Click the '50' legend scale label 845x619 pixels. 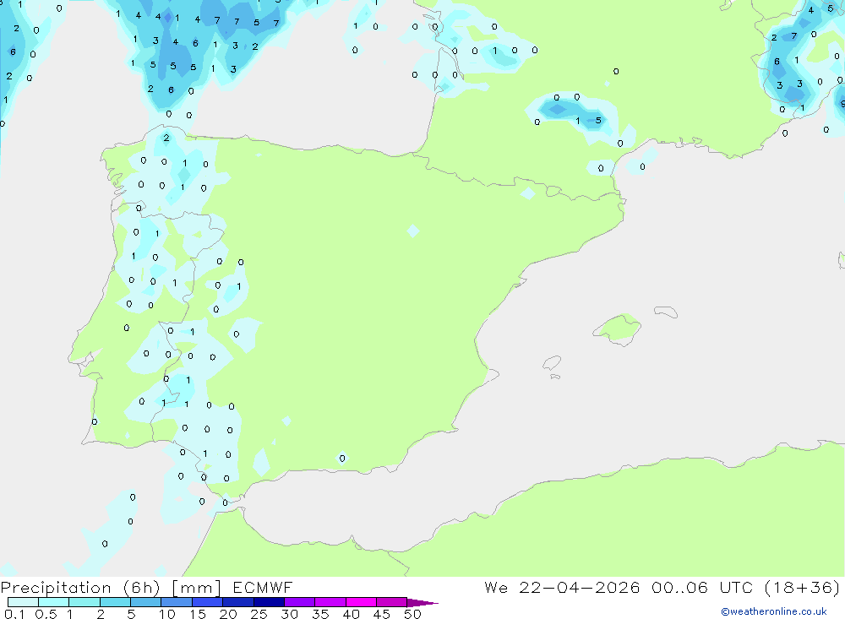[412, 614]
